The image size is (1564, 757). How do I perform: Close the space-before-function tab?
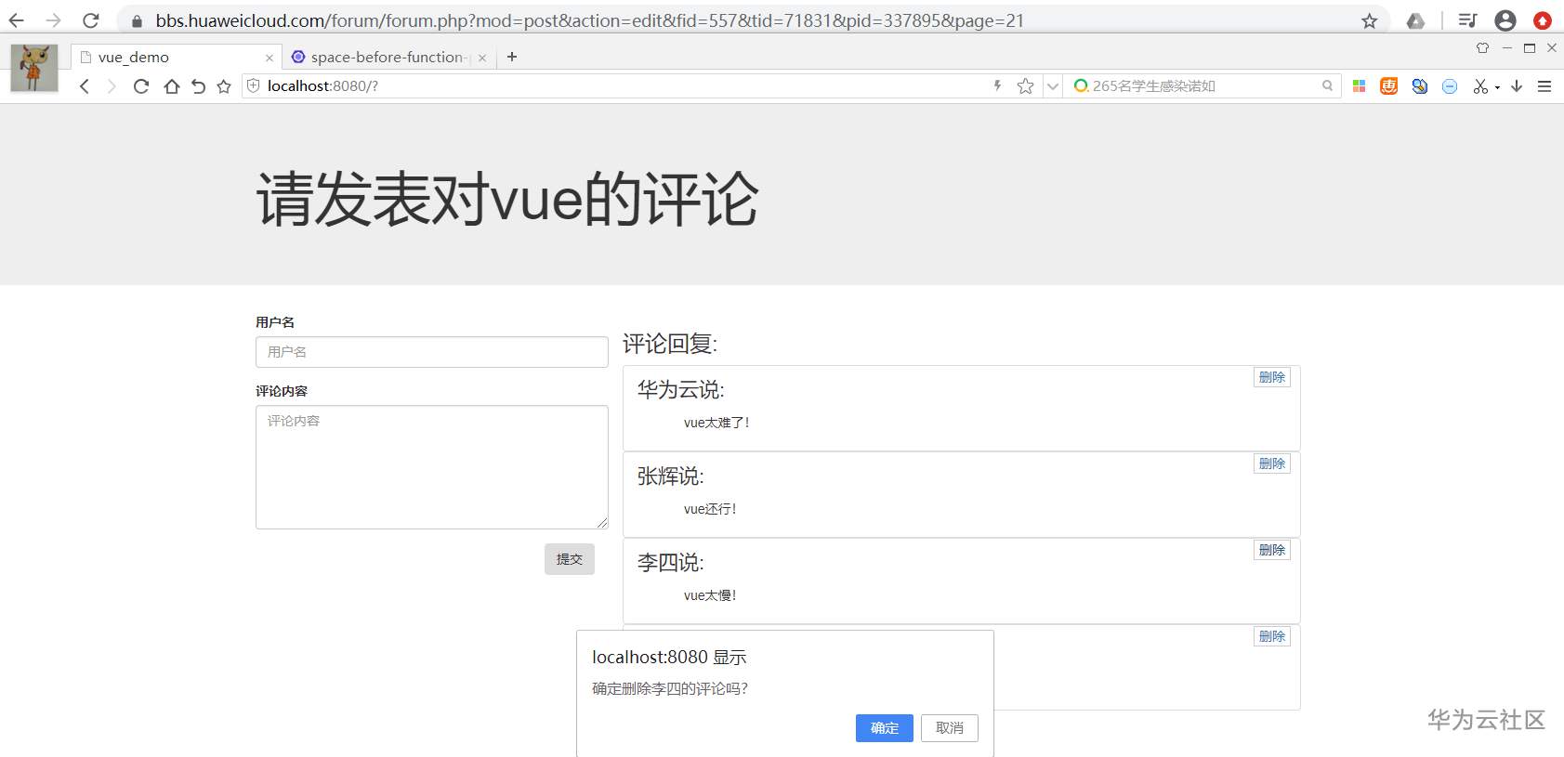(482, 58)
